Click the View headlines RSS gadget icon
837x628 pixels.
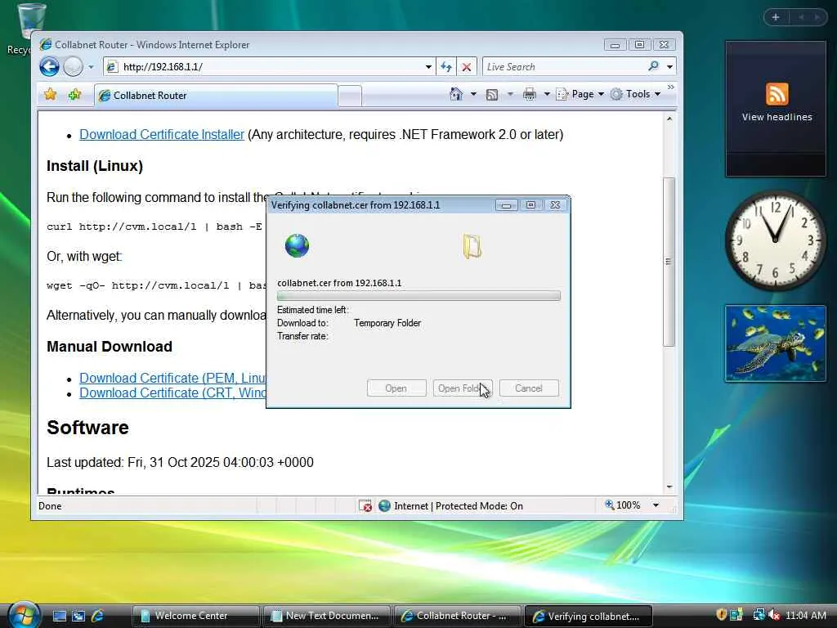pyautogui.click(x=777, y=94)
